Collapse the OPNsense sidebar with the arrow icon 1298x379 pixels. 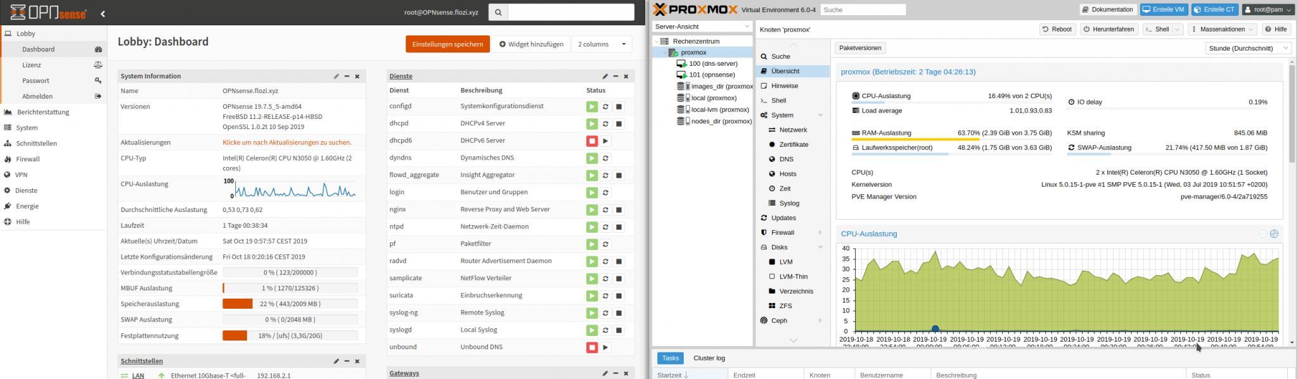click(x=103, y=13)
